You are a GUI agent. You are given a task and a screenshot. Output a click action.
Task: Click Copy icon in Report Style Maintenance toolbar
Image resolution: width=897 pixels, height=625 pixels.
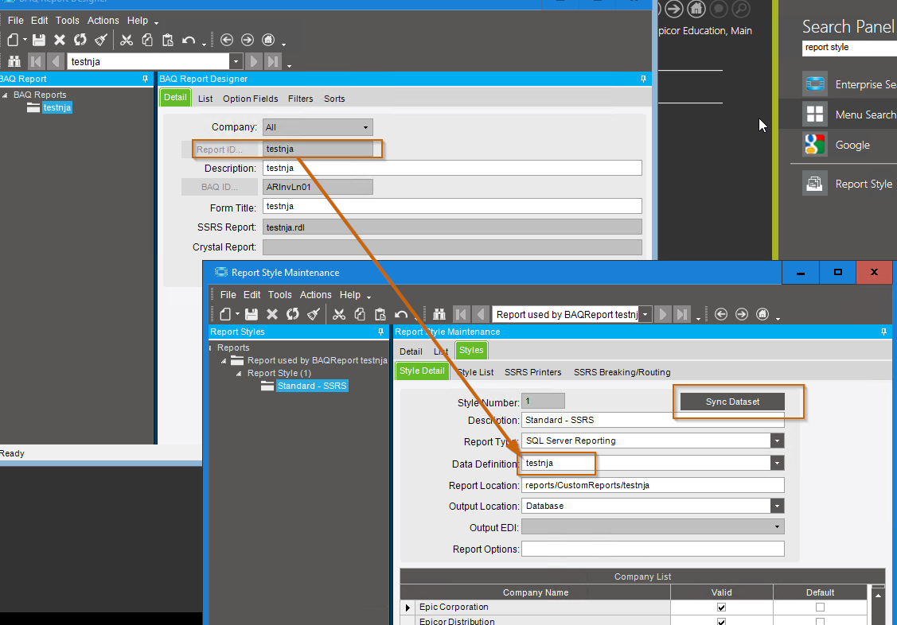point(360,314)
